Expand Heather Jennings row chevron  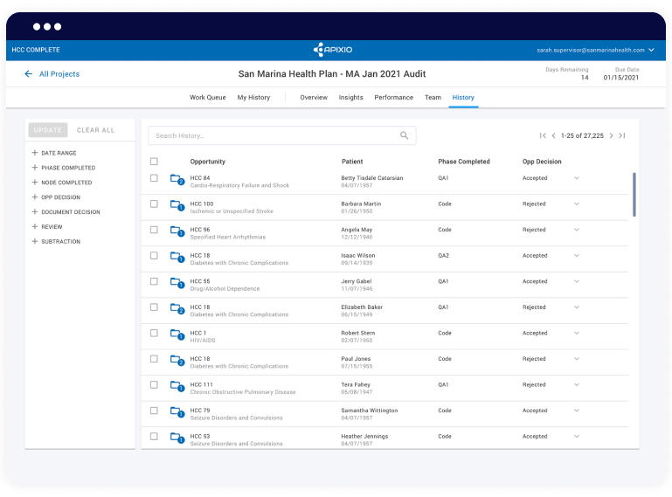pos(577,436)
